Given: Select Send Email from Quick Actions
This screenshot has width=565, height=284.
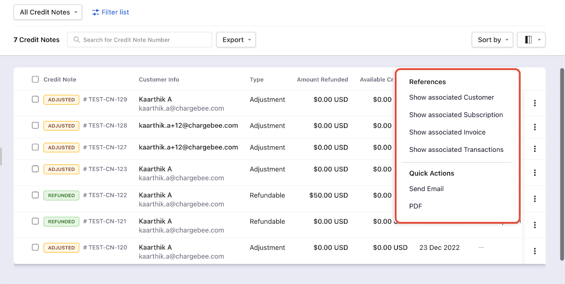Looking at the screenshot, I should click(426, 189).
